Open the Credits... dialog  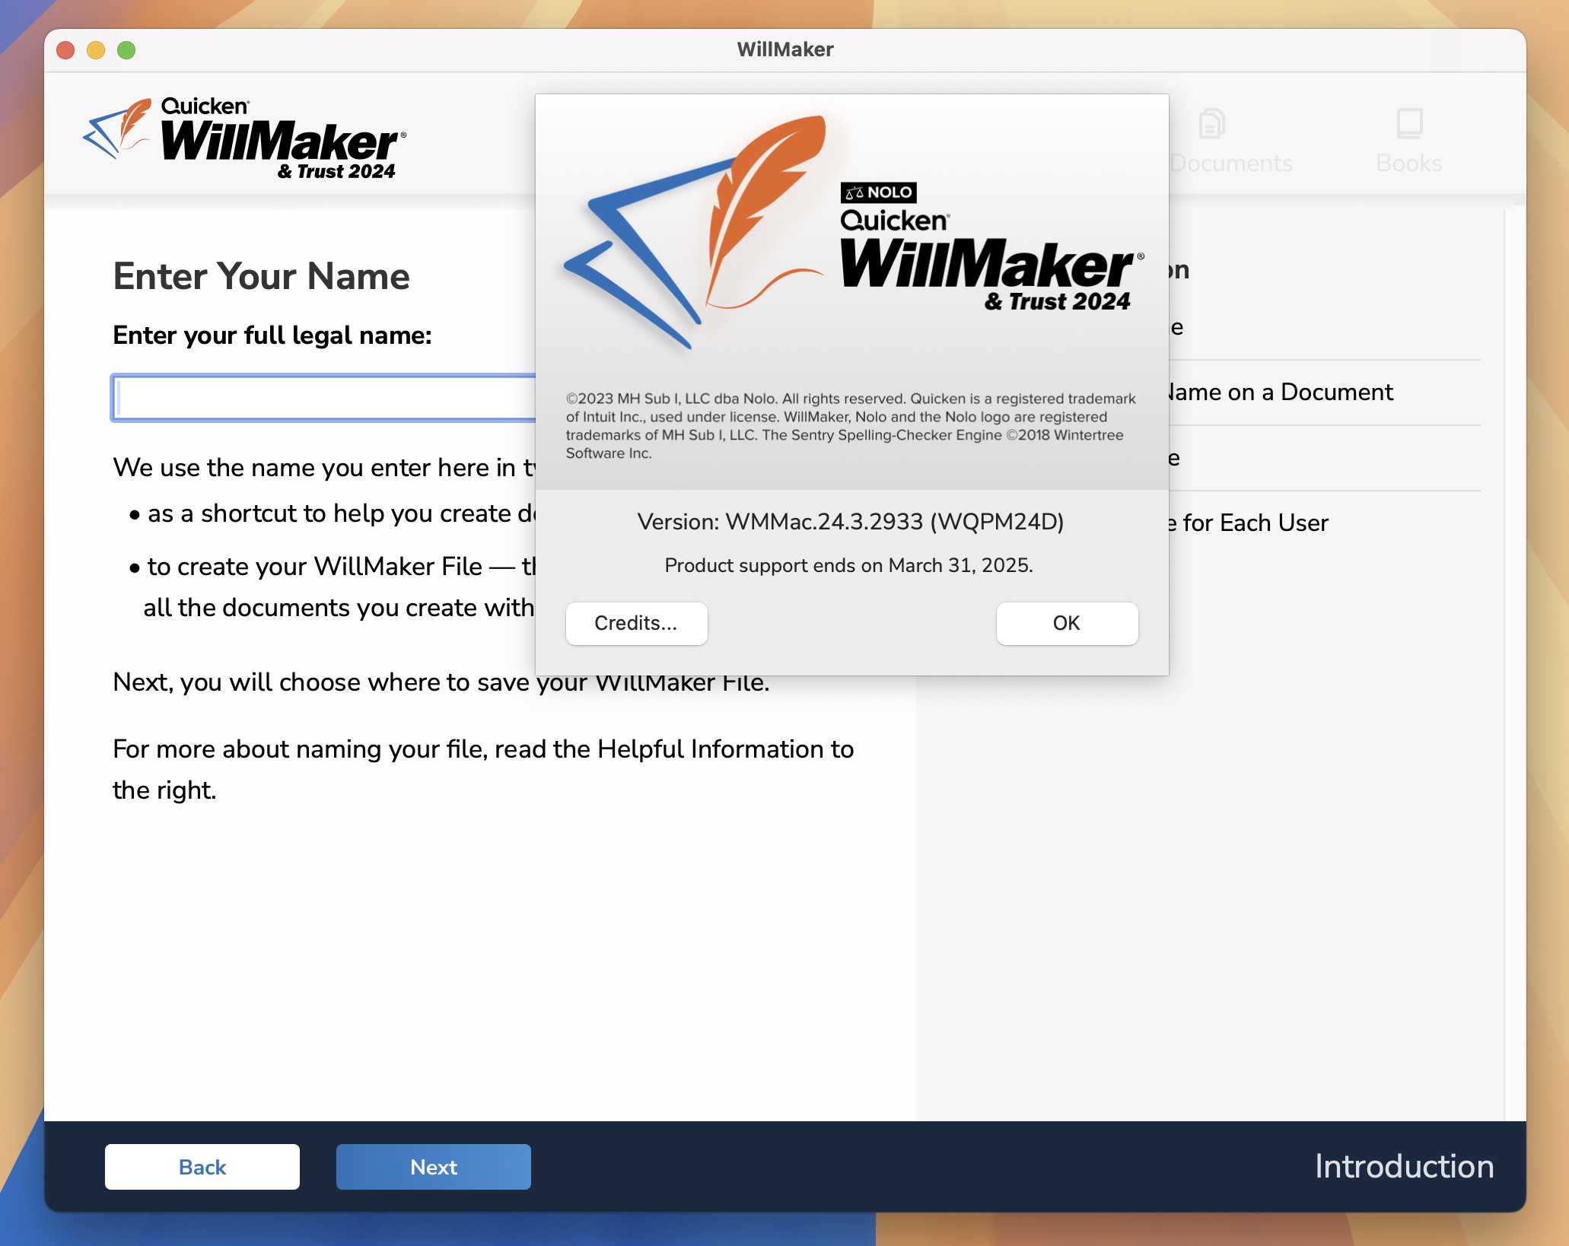pyautogui.click(x=636, y=623)
